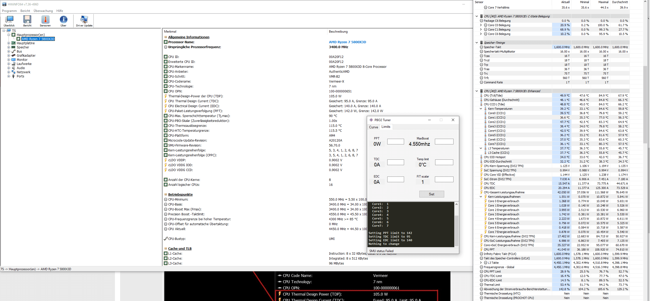Select Hauptprozessor(en) in the tree
This screenshot has width=650, height=301.
[31, 35]
